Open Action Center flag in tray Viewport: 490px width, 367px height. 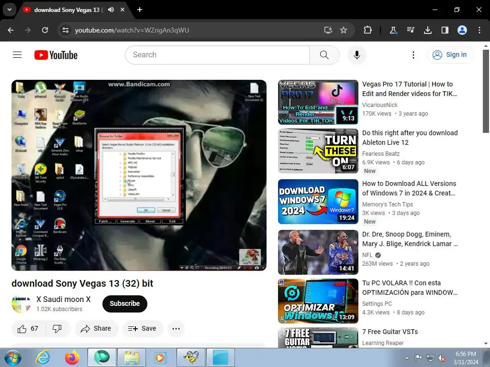tap(418, 358)
